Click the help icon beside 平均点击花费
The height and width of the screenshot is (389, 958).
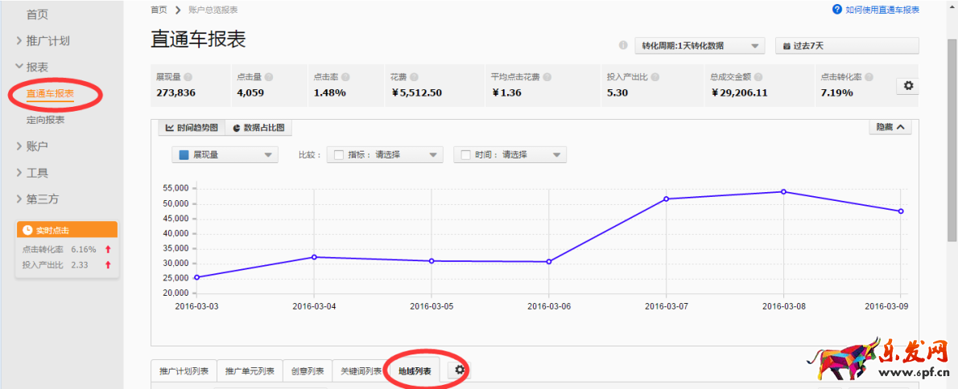click(x=547, y=77)
